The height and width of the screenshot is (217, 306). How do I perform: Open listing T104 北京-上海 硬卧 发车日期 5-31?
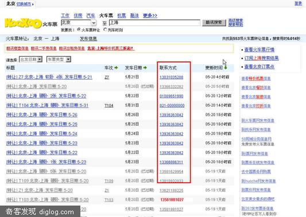click(47, 105)
